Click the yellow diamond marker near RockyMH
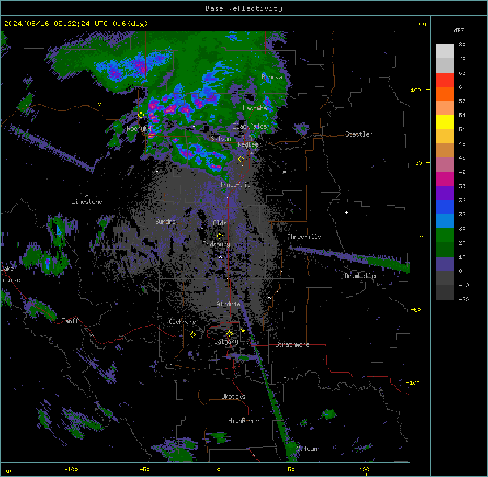 point(142,116)
